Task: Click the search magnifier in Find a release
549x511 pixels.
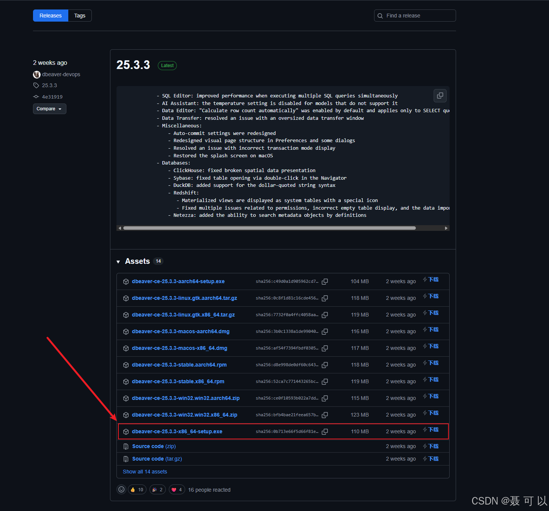Action: [x=380, y=16]
